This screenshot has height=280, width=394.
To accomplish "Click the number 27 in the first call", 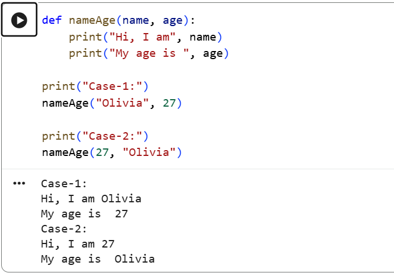I will (x=169, y=103).
